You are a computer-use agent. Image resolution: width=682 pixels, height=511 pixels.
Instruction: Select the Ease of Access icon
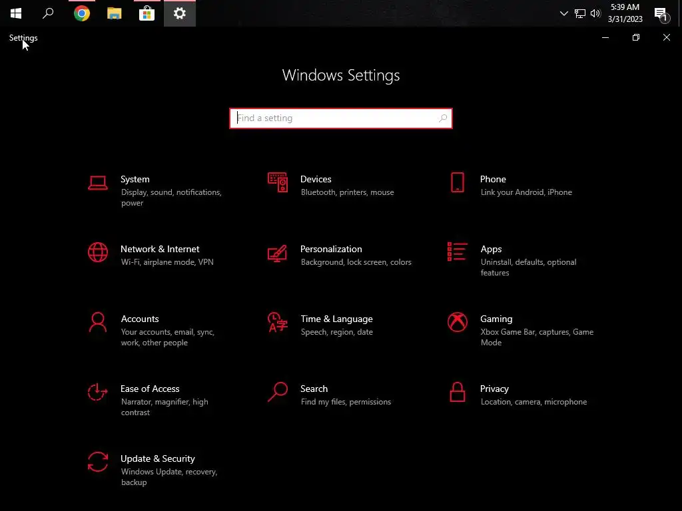pyautogui.click(x=97, y=392)
